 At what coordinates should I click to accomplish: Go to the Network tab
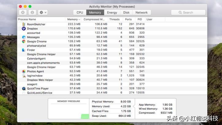(x=142, y=13)
